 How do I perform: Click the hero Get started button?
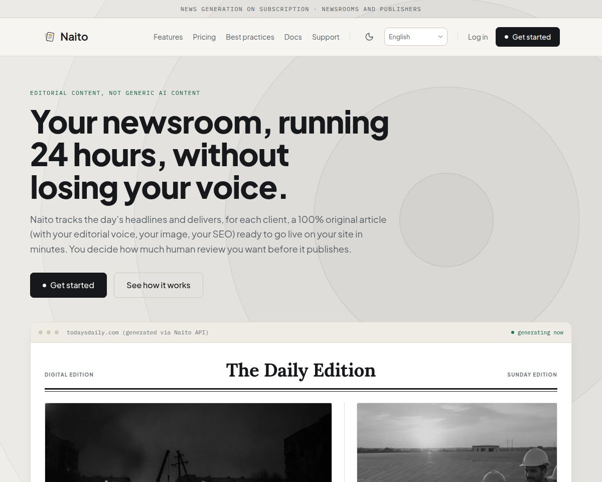coord(68,285)
